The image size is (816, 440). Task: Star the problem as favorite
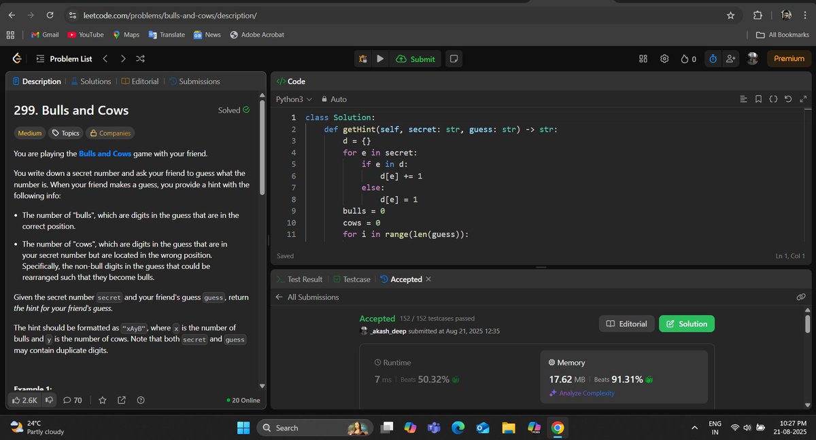pyautogui.click(x=103, y=400)
